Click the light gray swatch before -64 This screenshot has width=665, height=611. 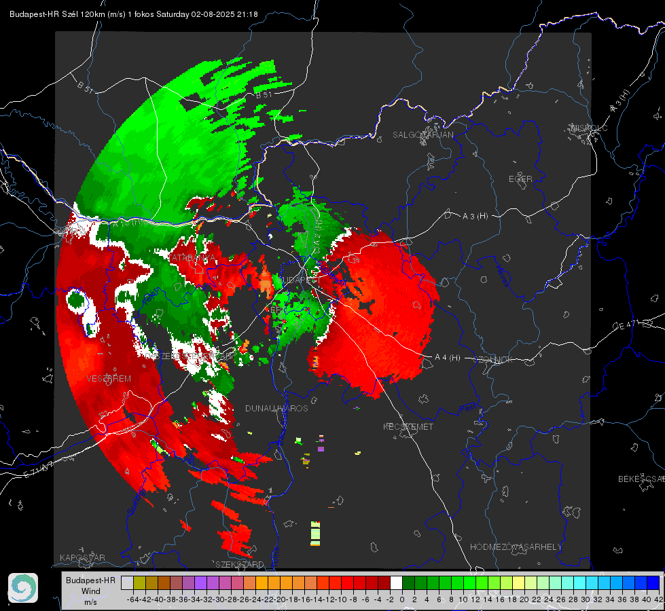(x=127, y=582)
